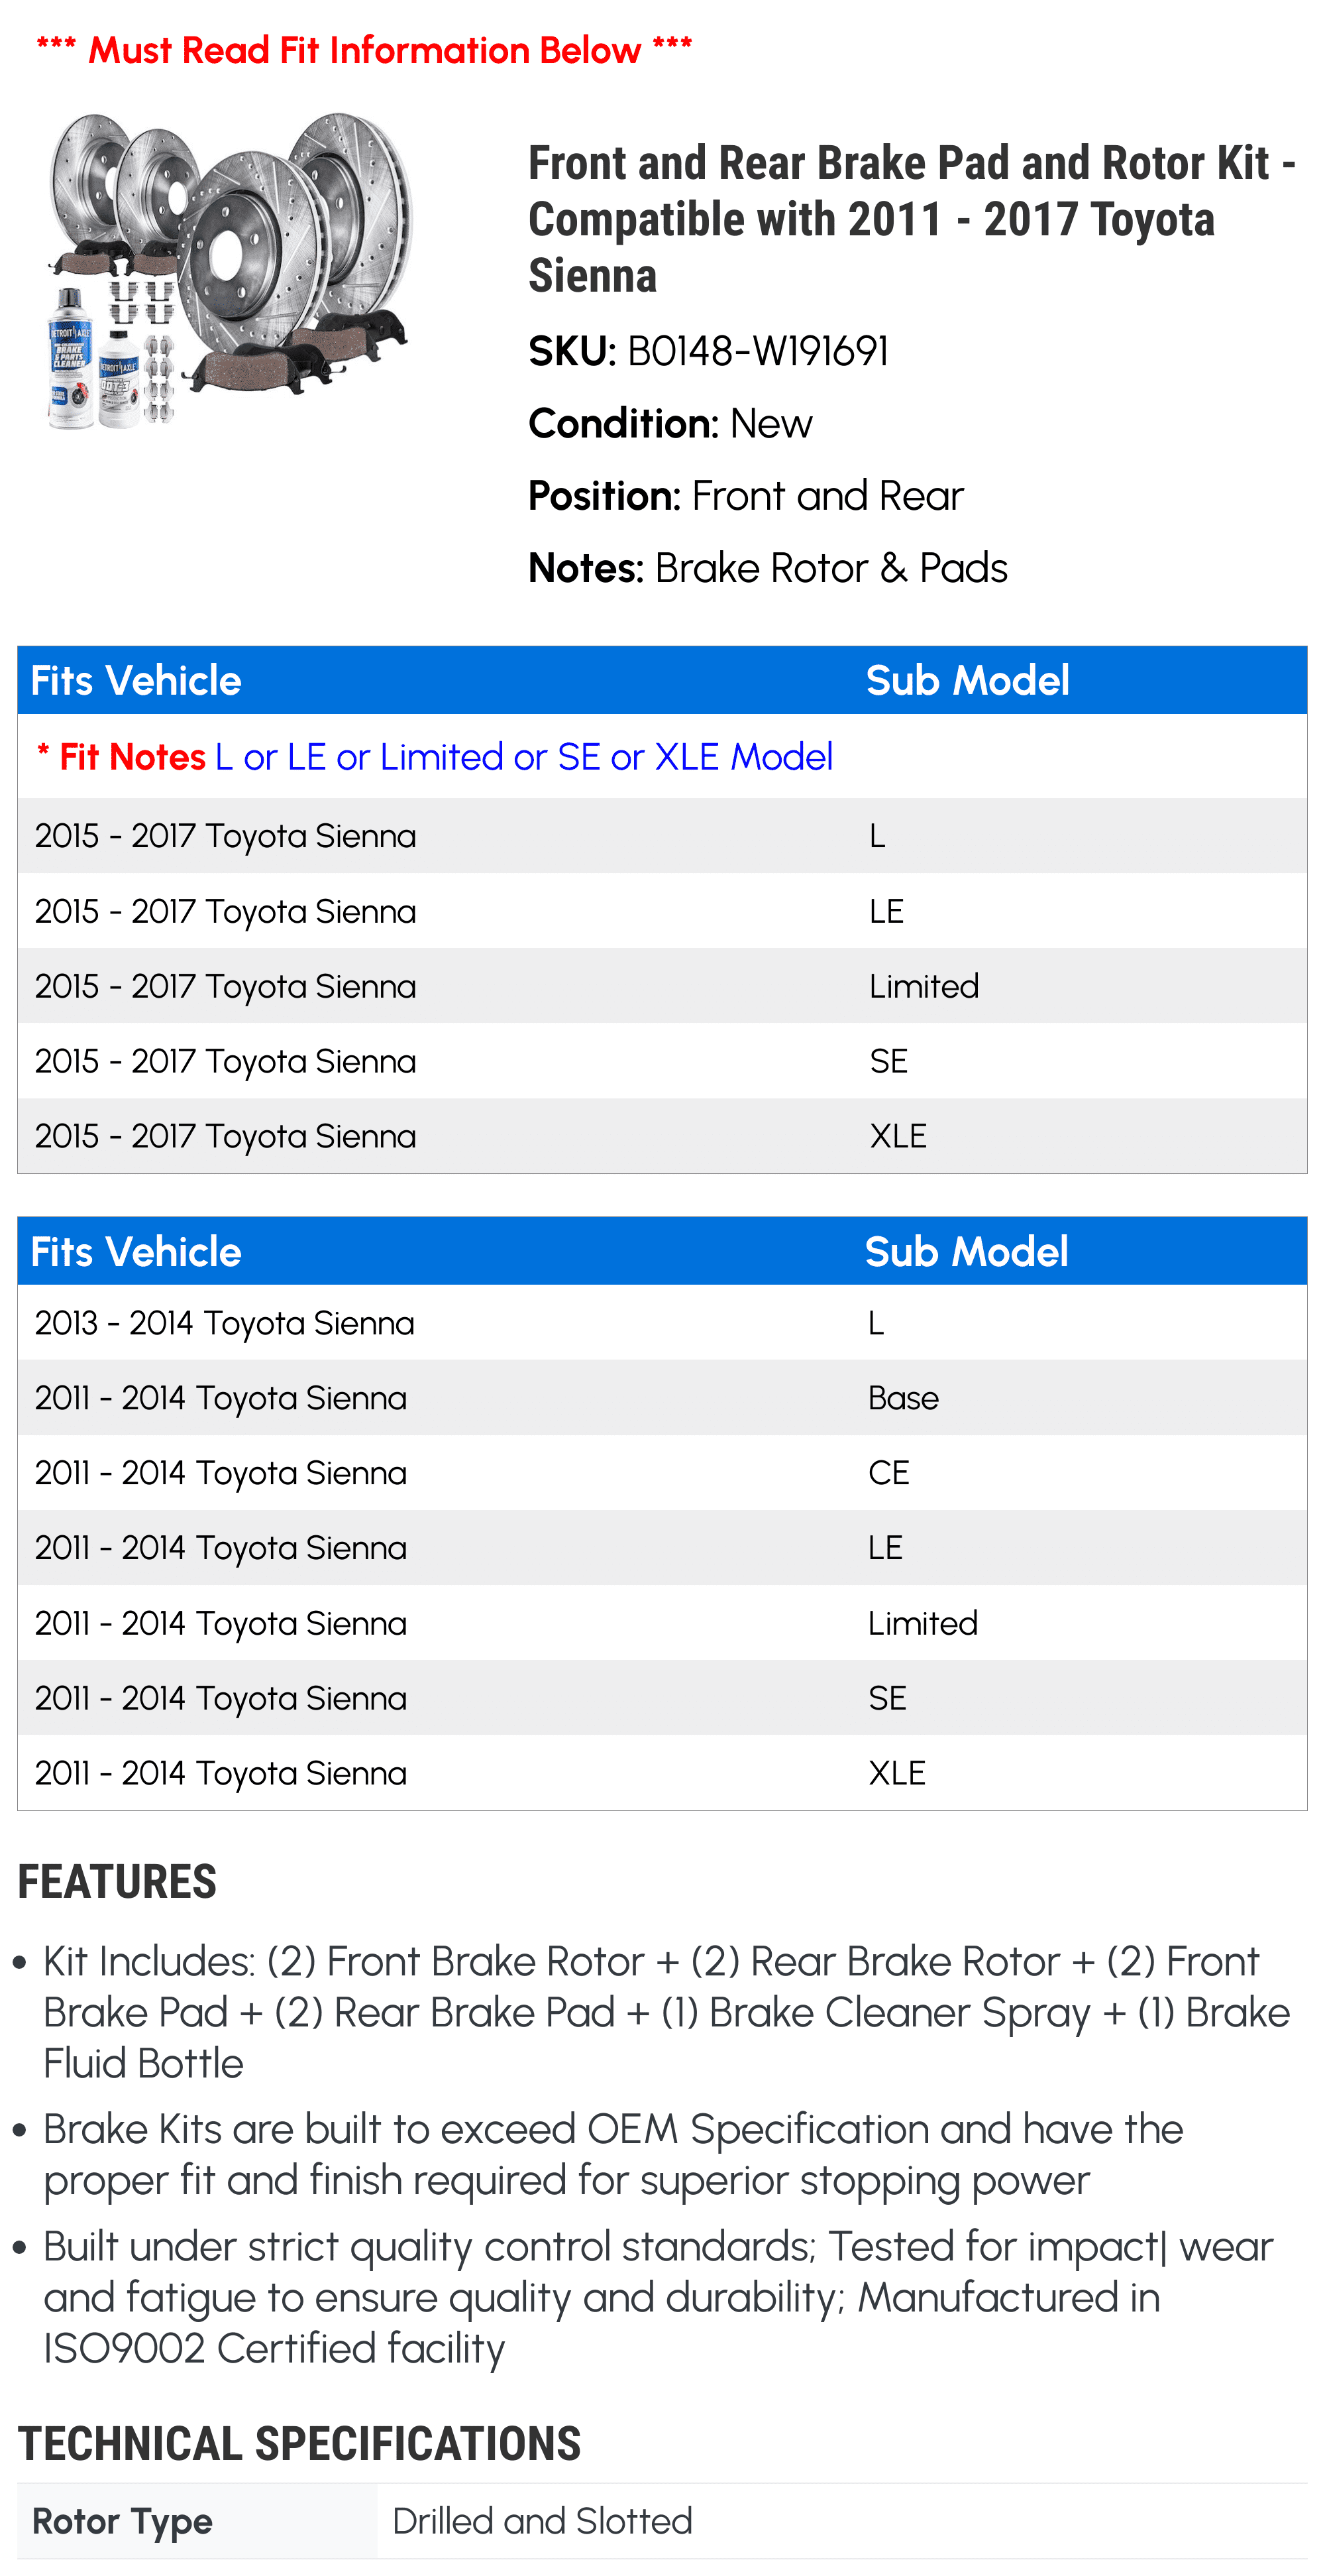Viewport: 1325px width, 2576px height.
Task: Select the 2011 - 2014 Sienna SE row
Action: [661, 1698]
